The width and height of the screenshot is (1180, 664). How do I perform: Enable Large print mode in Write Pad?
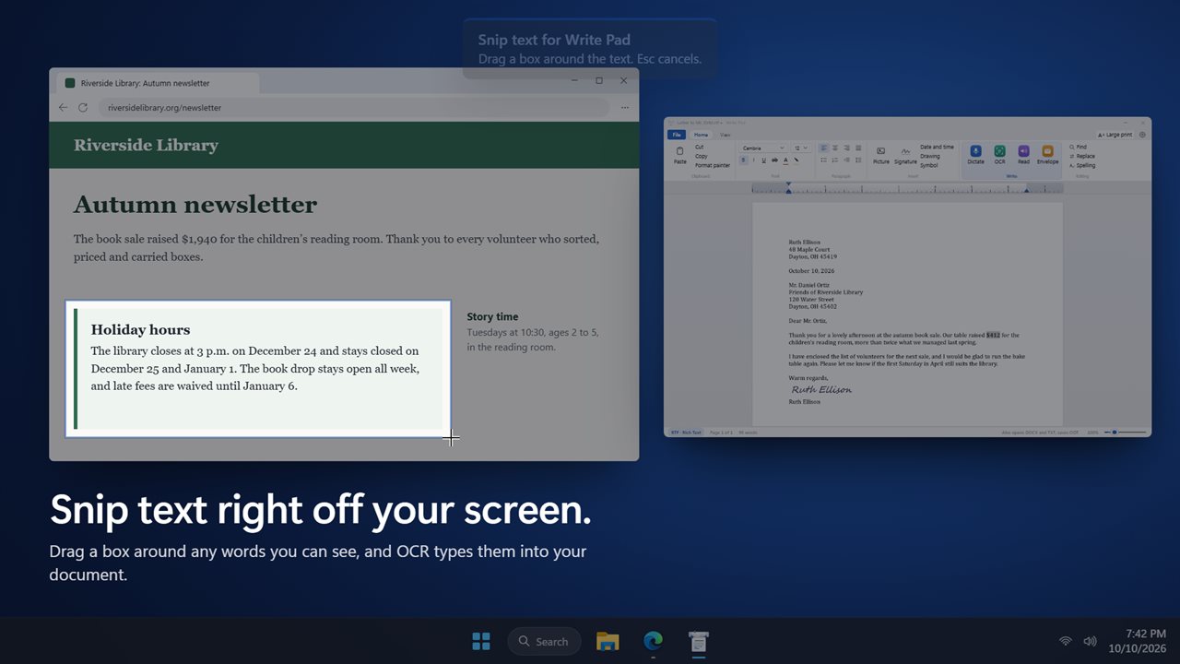tap(1115, 135)
